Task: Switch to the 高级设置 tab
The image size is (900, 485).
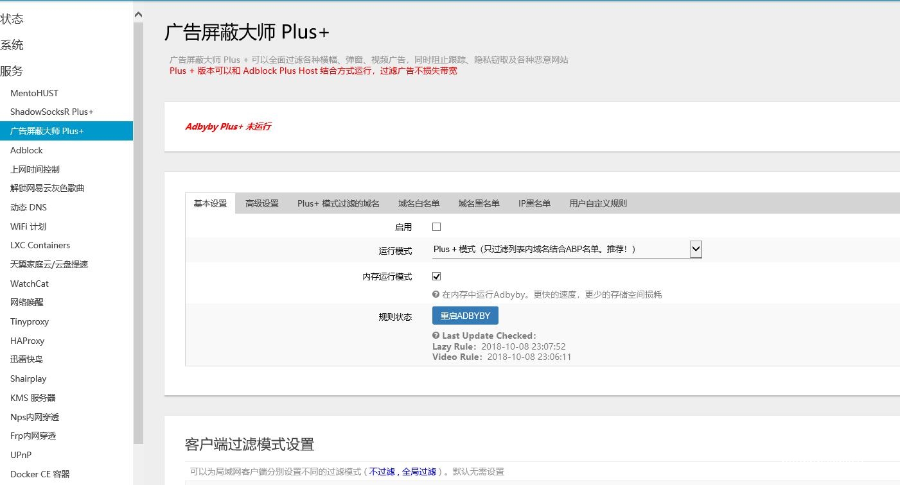Action: [x=262, y=203]
